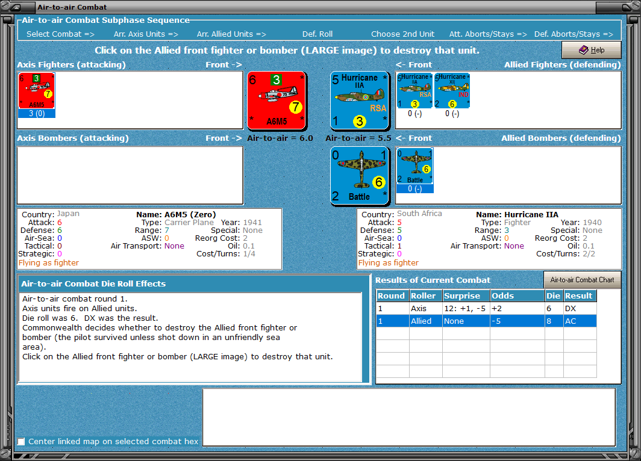Click the surprise value '12: +1, -5'
Image resolution: width=641 pixels, height=461 pixels.
pos(466,308)
